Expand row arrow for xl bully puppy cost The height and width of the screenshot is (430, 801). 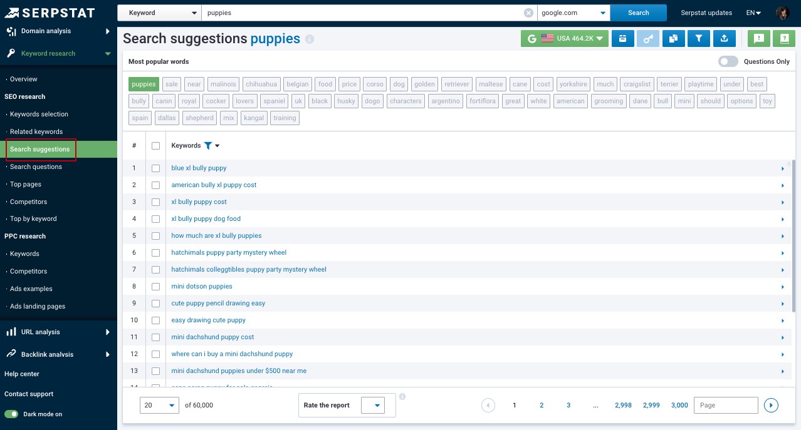click(x=783, y=202)
